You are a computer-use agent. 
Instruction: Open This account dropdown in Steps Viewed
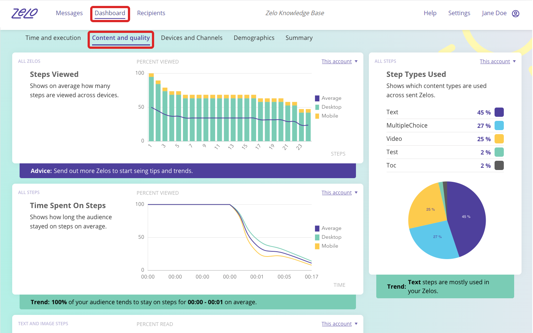(x=336, y=61)
